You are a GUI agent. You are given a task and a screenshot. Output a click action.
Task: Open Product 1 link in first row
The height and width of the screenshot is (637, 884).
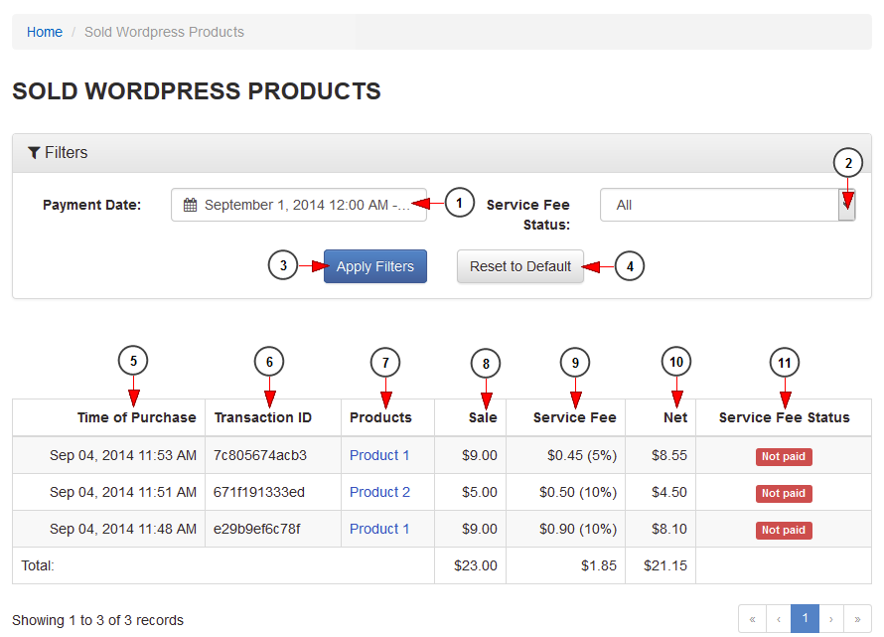point(379,455)
